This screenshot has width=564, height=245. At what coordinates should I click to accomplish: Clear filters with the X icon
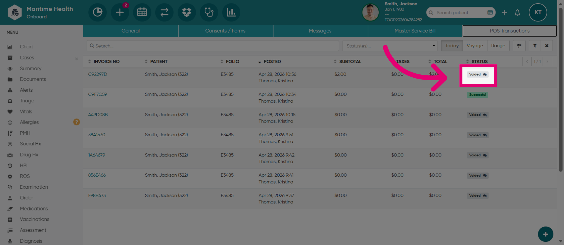click(547, 46)
